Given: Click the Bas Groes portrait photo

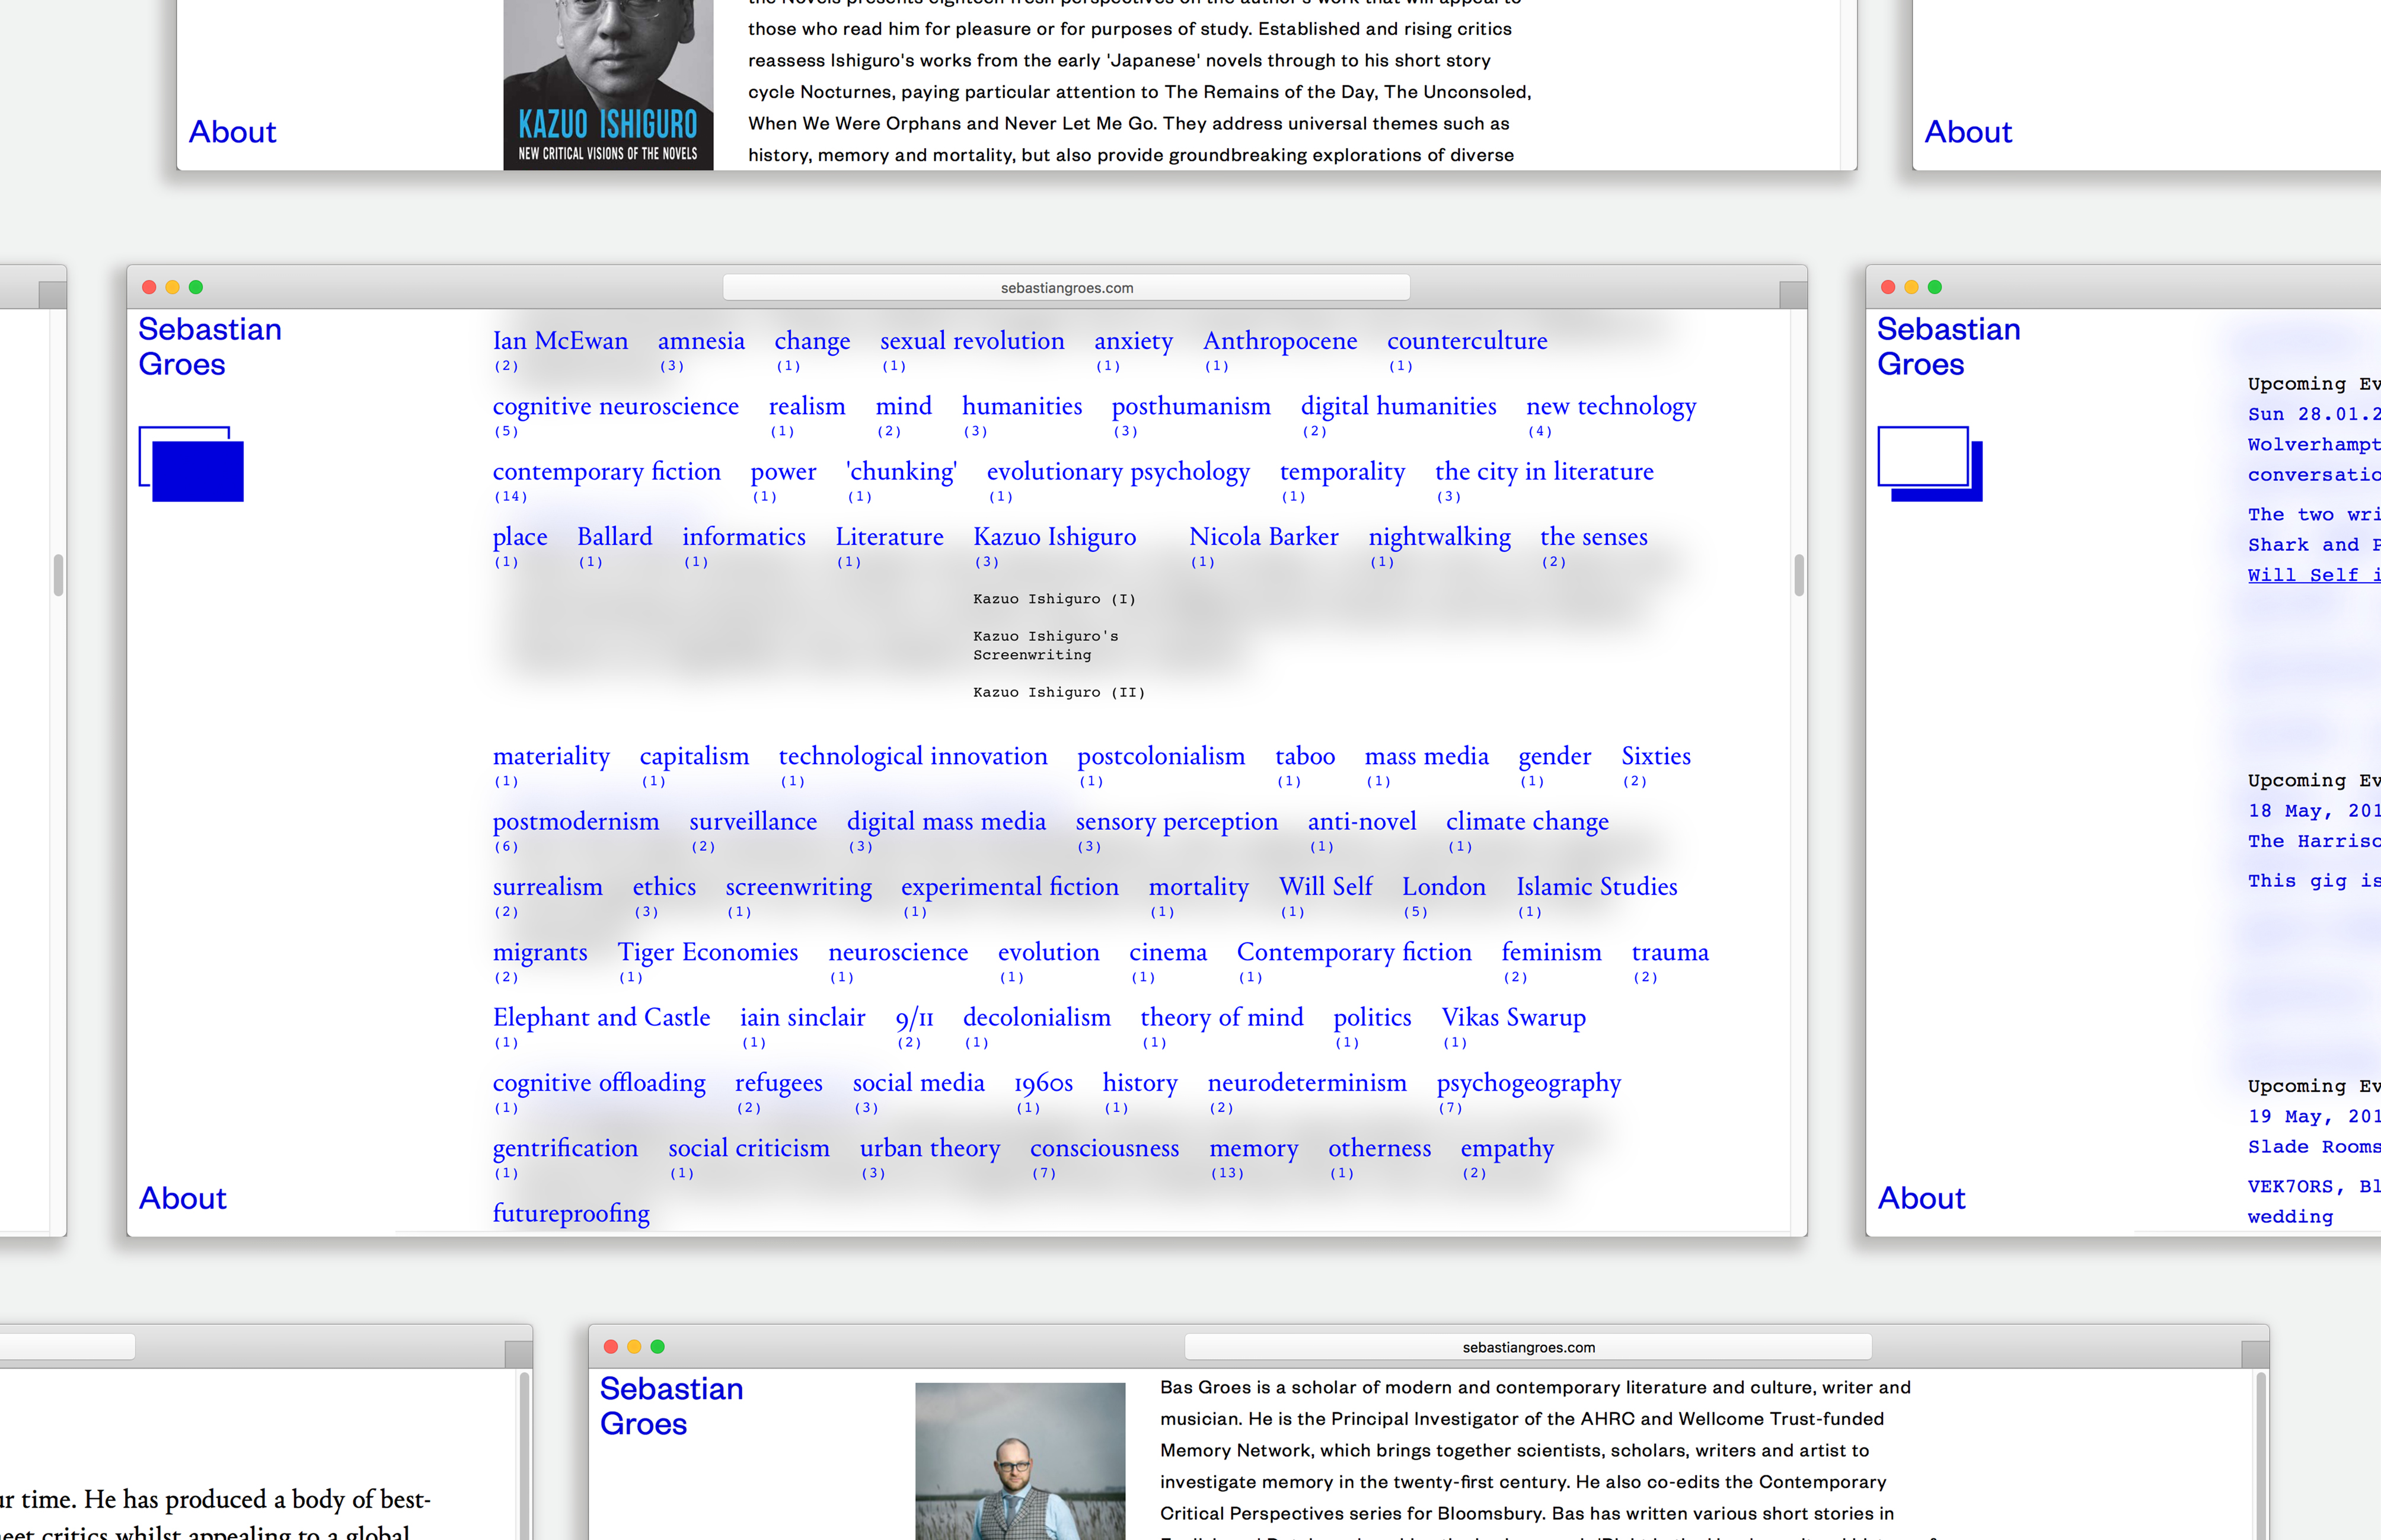Looking at the screenshot, I should click(x=1019, y=1460).
